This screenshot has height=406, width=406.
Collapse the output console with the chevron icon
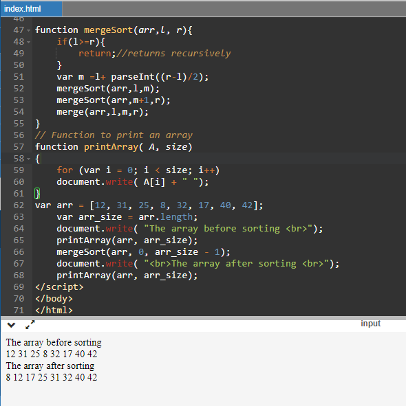click(11, 325)
